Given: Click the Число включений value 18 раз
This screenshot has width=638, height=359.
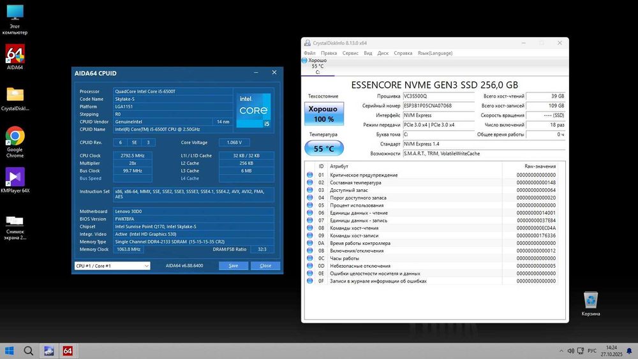Looking at the screenshot, I should click(x=545, y=125).
